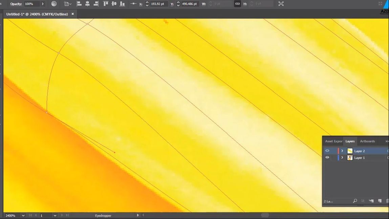Click the Create New Sublayer icon
Image resolution: width=389 pixels, height=219 pixels.
371,201
